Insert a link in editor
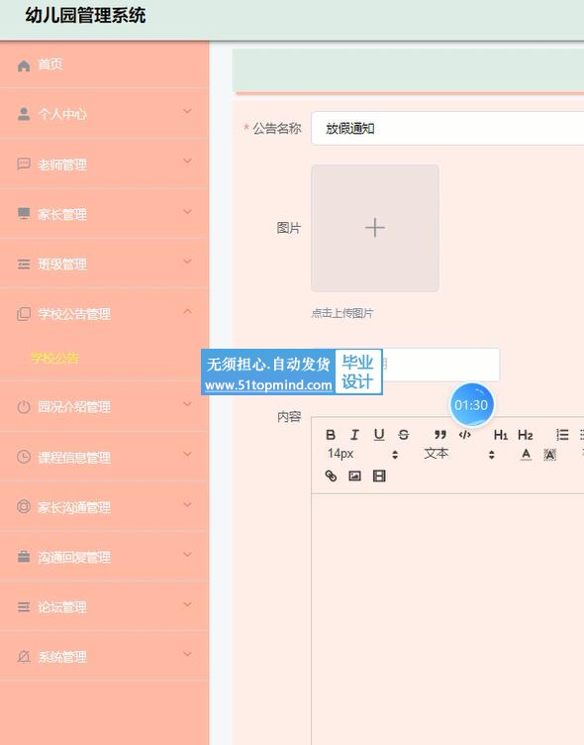The image size is (584, 745). (331, 476)
